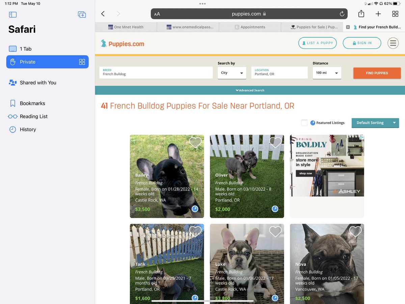Hide the Safari sidebar panel
Viewport: 405px width, 304px height.
(x=13, y=15)
